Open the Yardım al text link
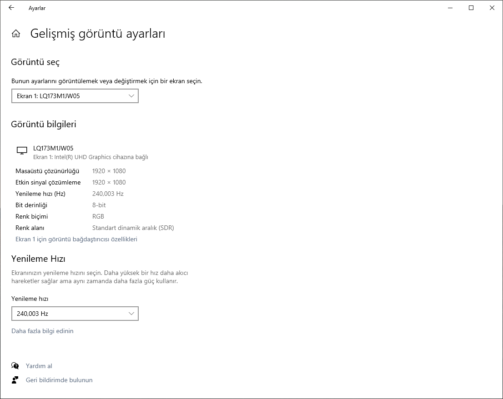Screen dimensions: 503x399 tap(39, 366)
